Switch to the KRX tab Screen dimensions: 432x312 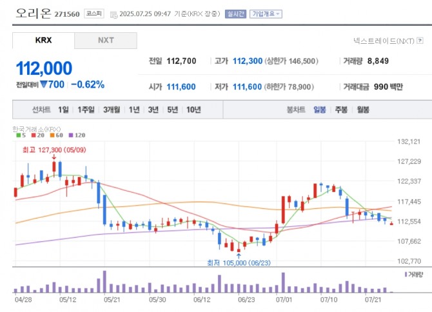[x=43, y=40]
